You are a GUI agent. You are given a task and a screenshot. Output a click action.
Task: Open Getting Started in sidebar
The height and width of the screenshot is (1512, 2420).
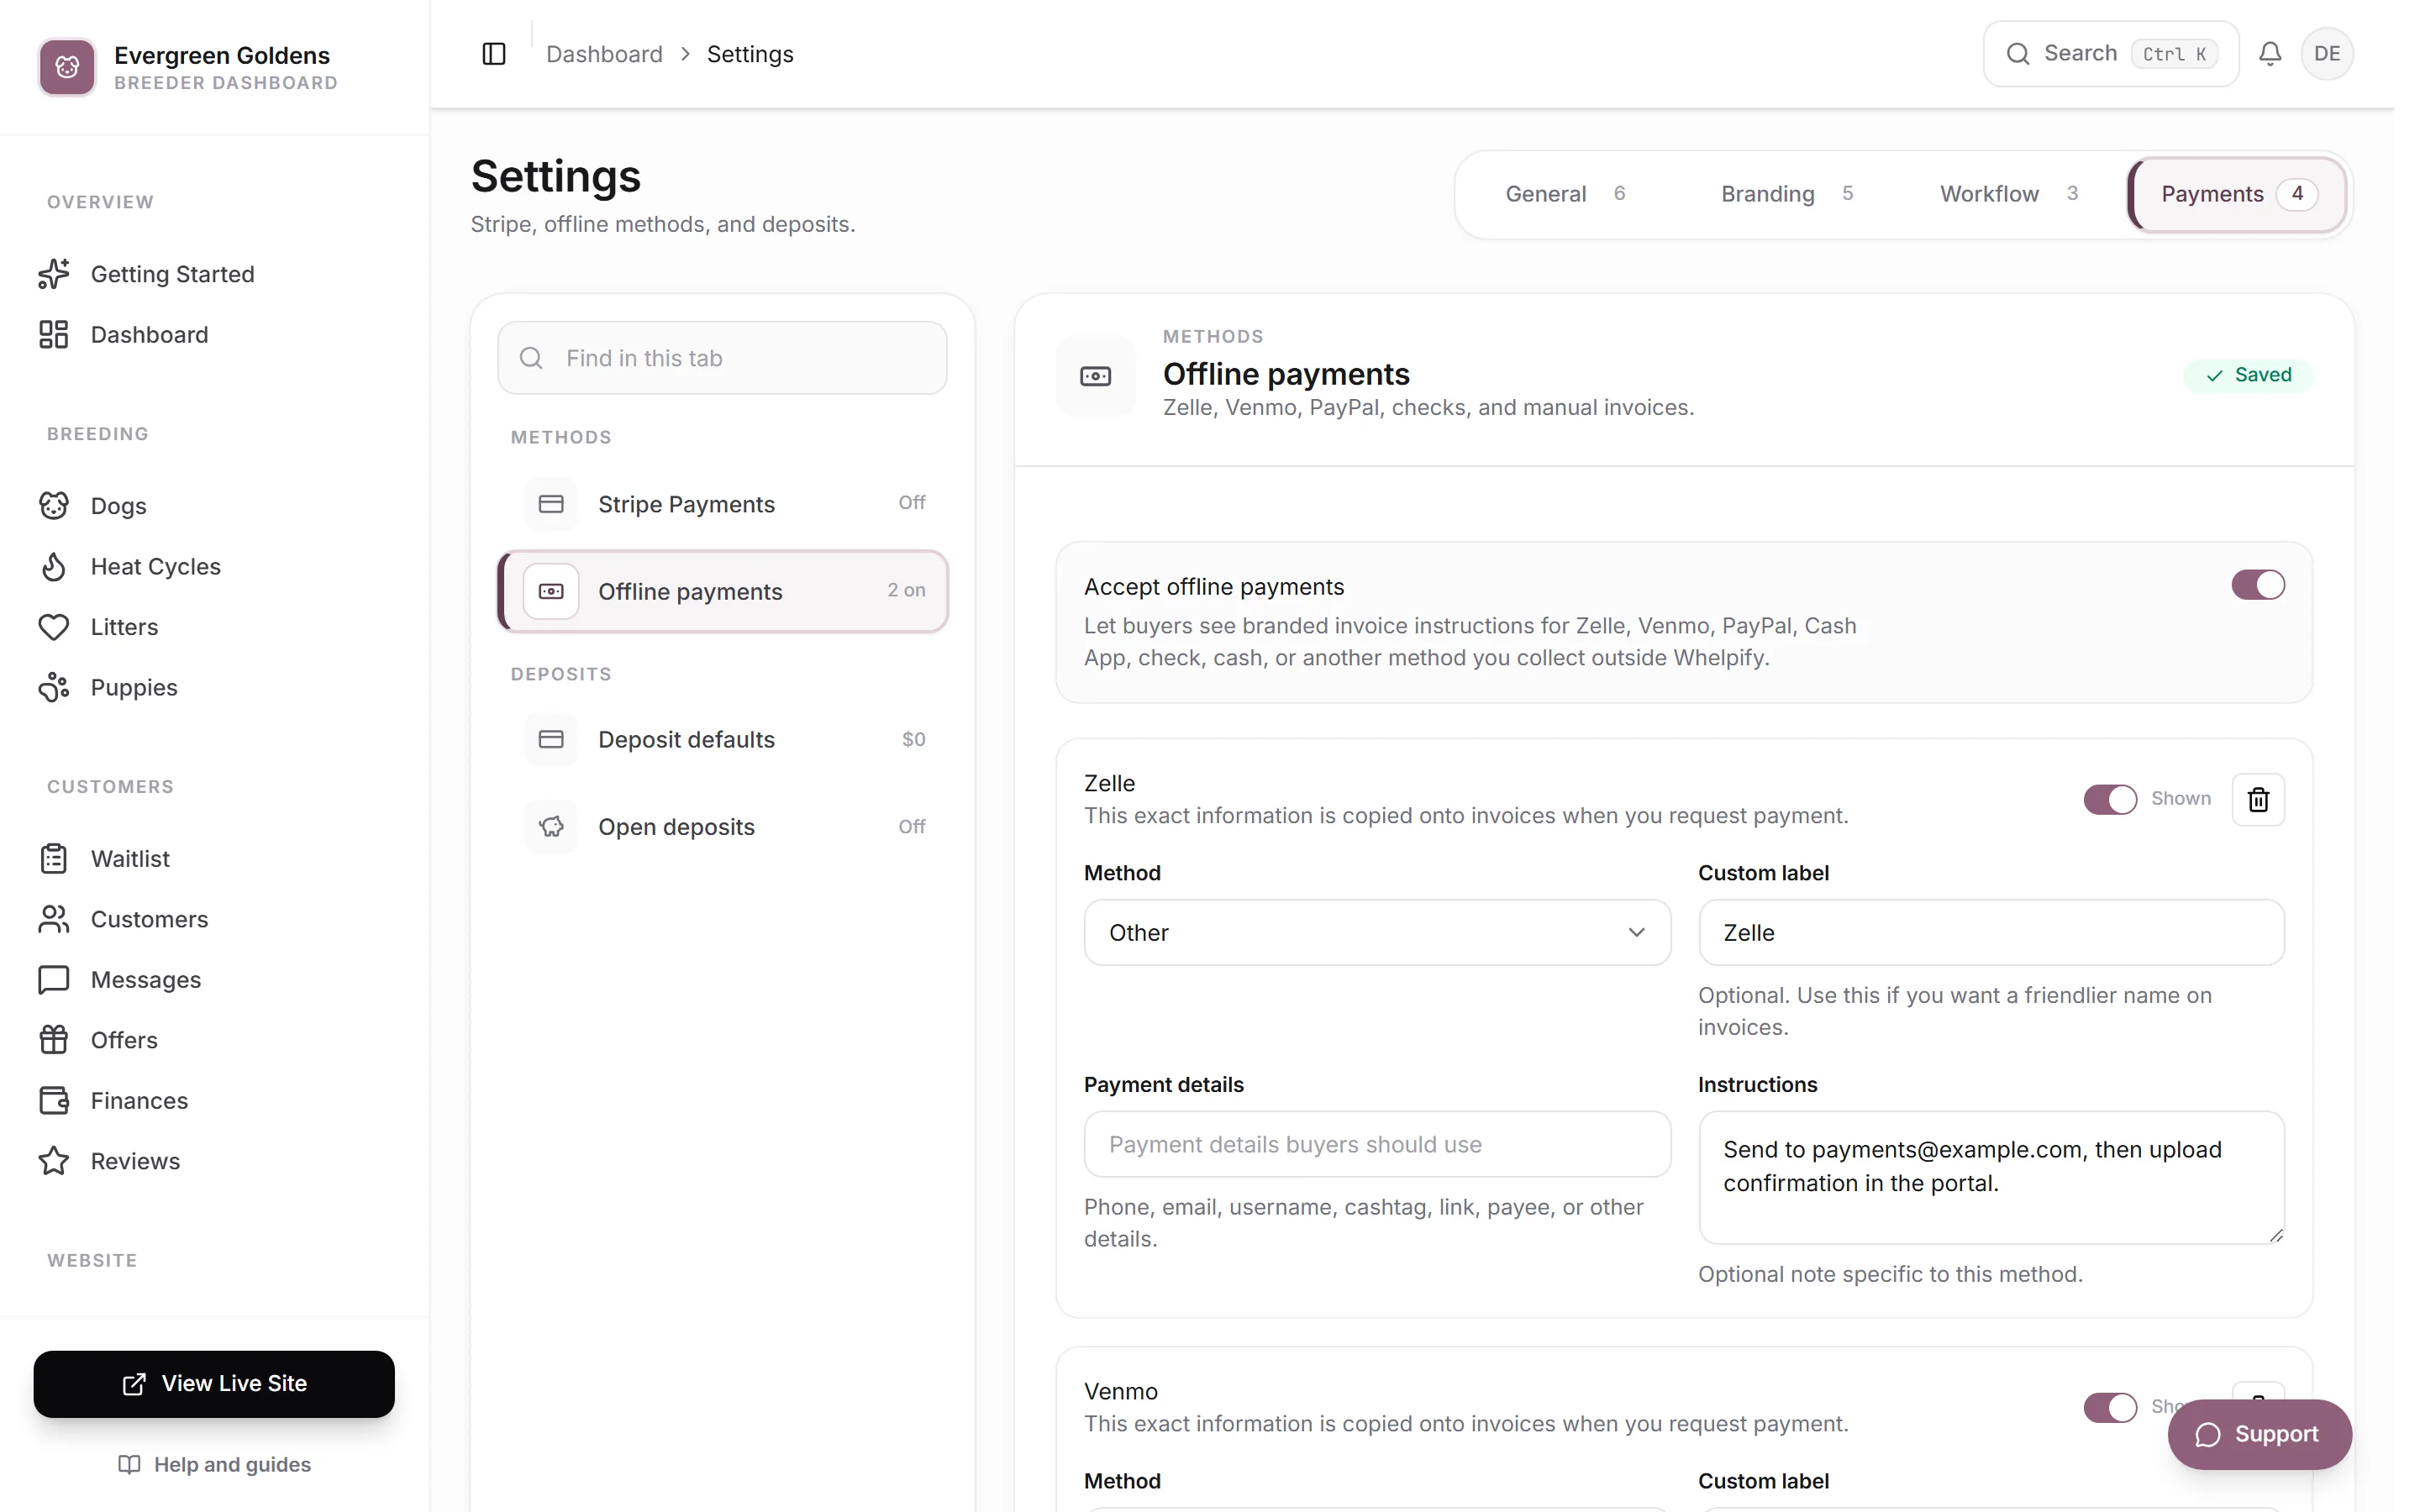coord(214,274)
